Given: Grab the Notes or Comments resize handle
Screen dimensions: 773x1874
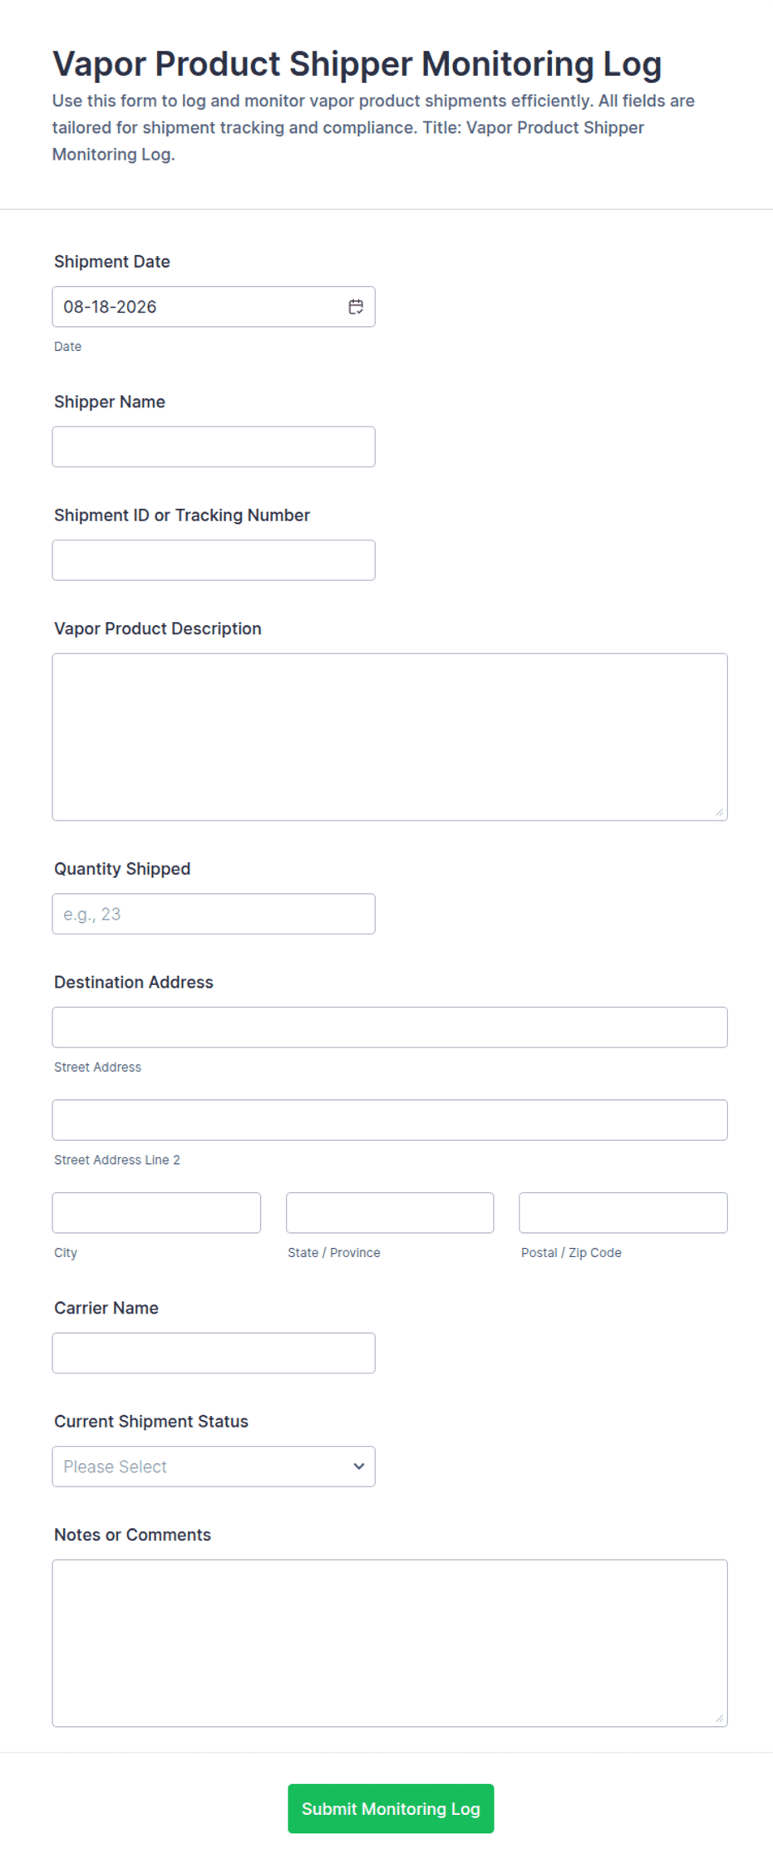Looking at the screenshot, I should [719, 1719].
